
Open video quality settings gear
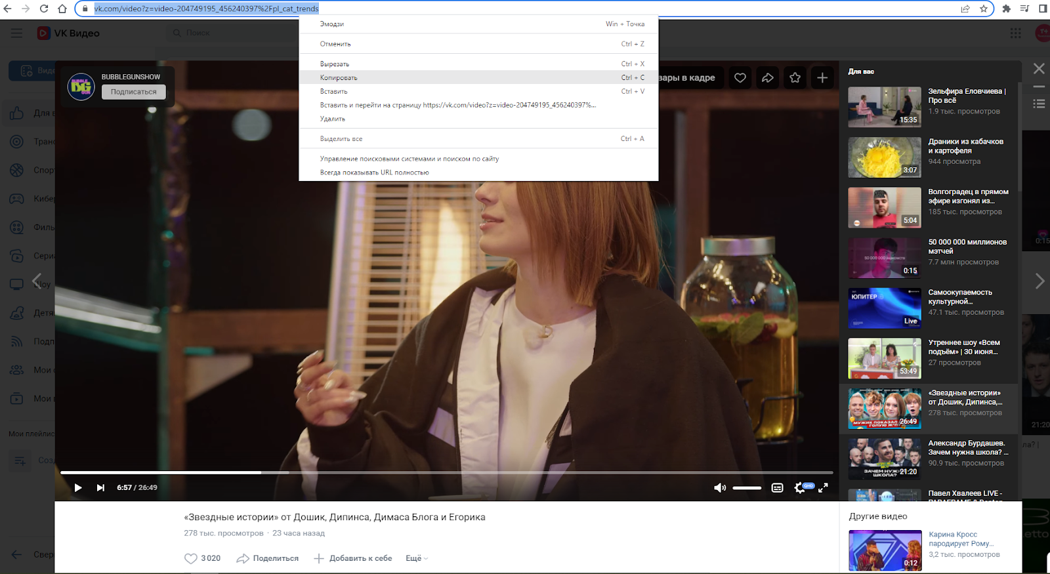(800, 487)
